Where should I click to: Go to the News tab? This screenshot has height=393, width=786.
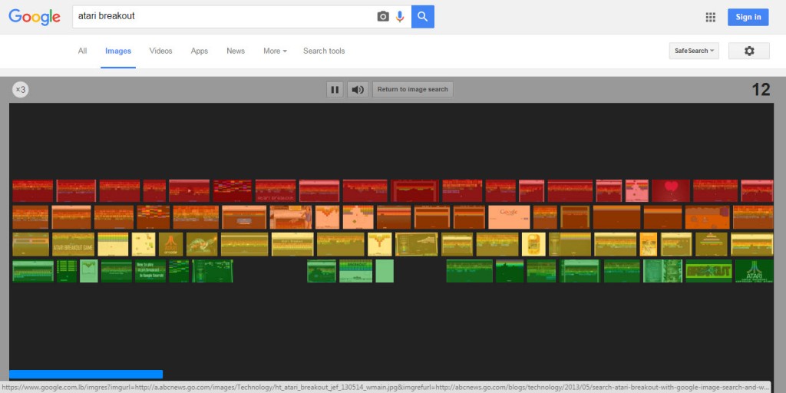click(x=236, y=51)
